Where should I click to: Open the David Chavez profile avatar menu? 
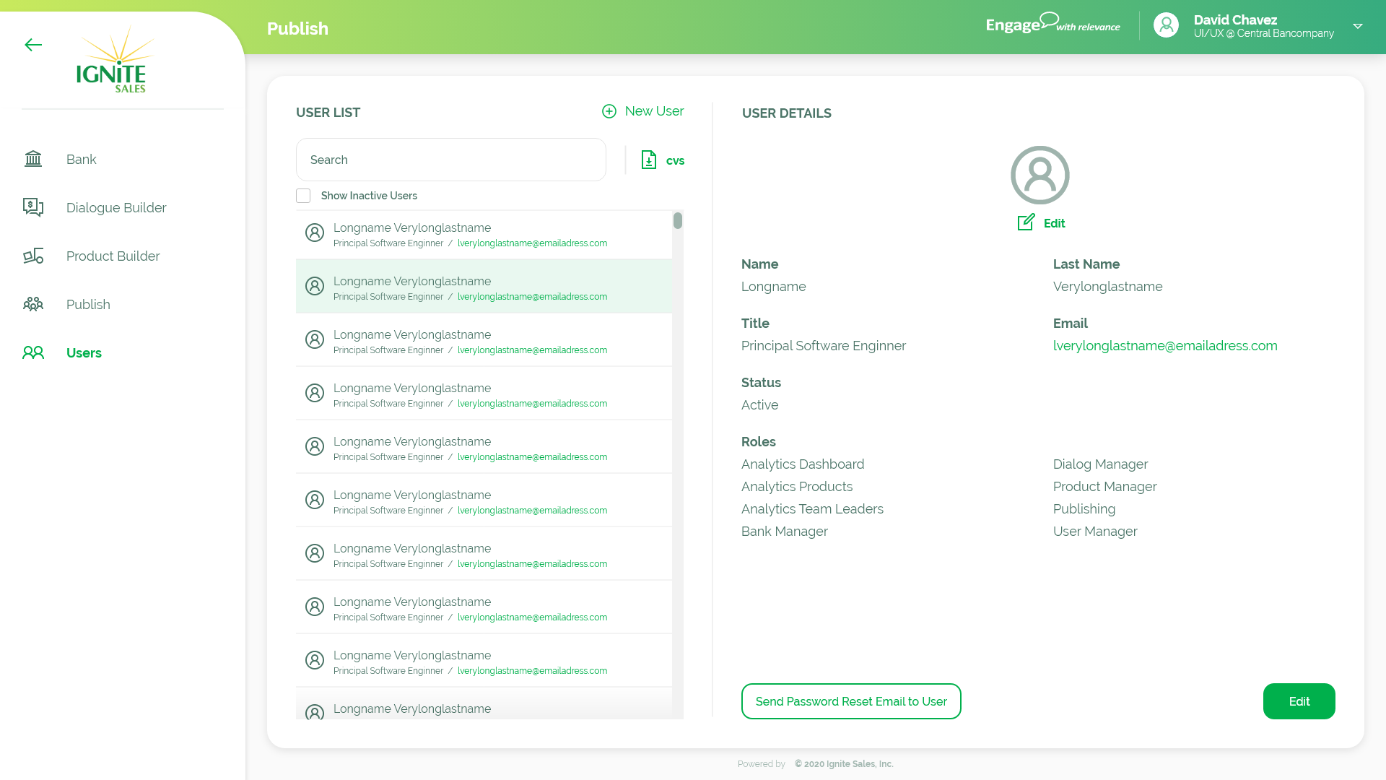pos(1166,25)
